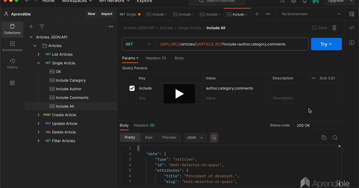359x188 pixels.
Task: Play the video with center play button
Action: tap(179, 94)
